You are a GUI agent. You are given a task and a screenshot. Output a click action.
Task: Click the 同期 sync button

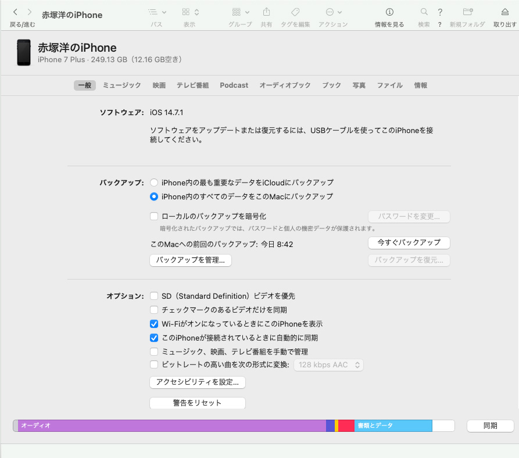pos(490,426)
